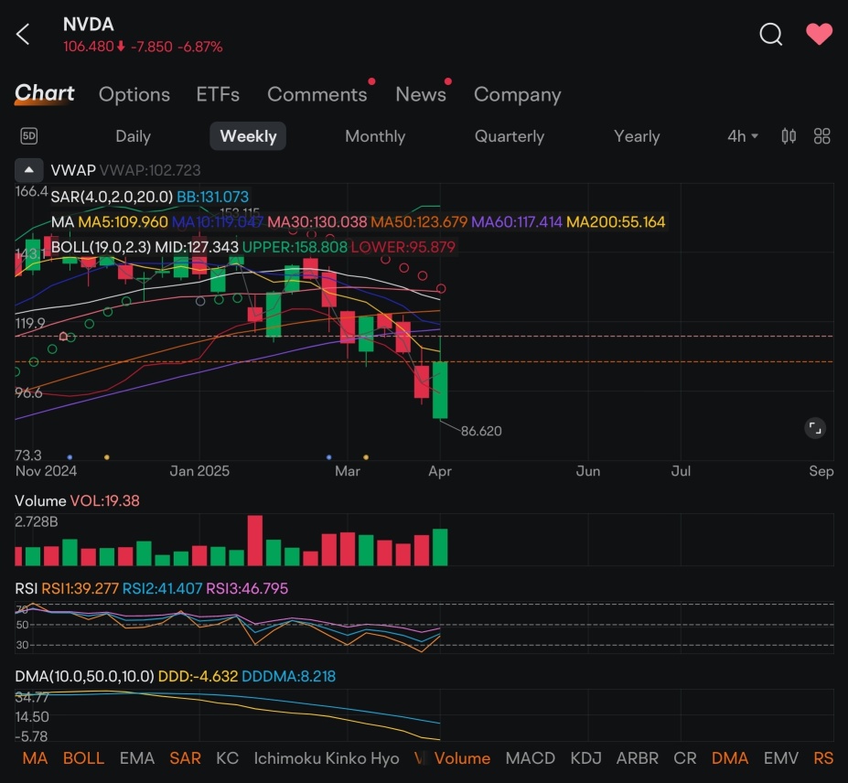Click the 86.620 low price label

481,431
